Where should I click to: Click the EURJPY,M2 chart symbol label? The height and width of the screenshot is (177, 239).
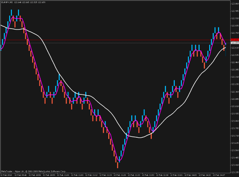[7, 2]
